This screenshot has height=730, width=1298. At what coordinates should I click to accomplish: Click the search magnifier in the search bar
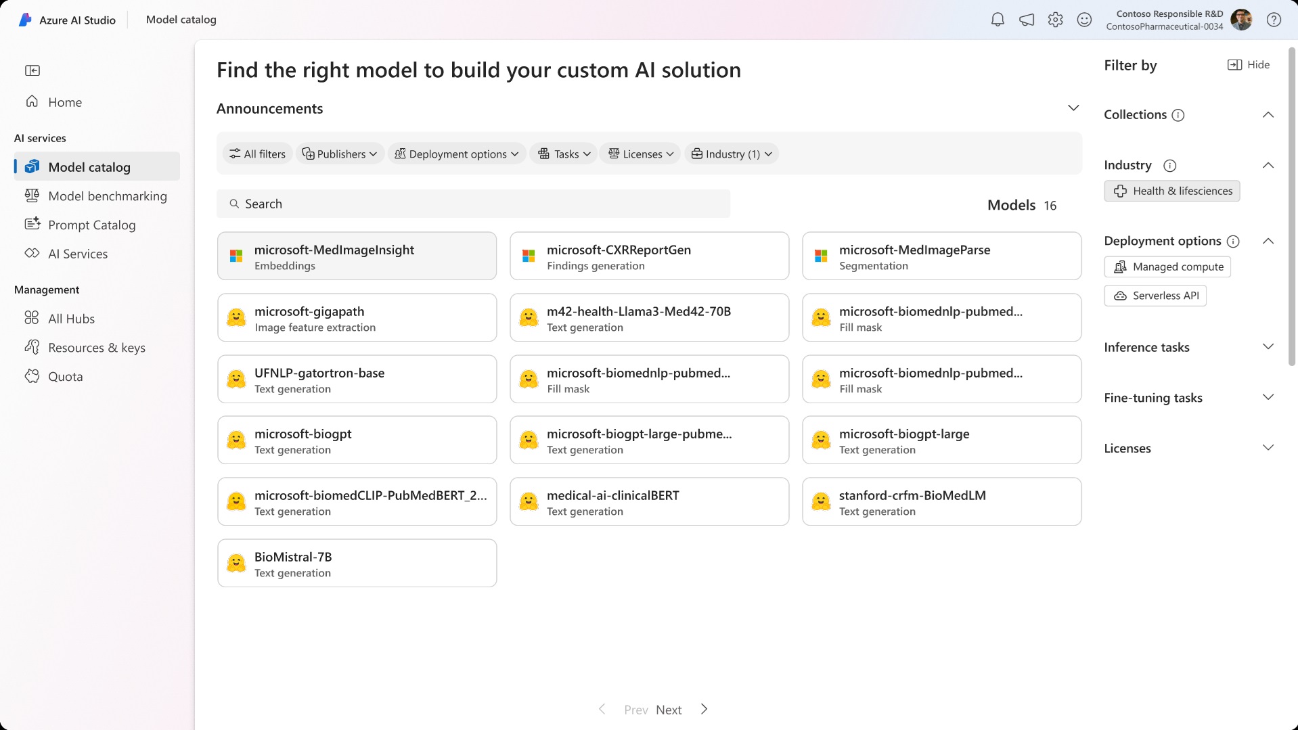point(235,203)
